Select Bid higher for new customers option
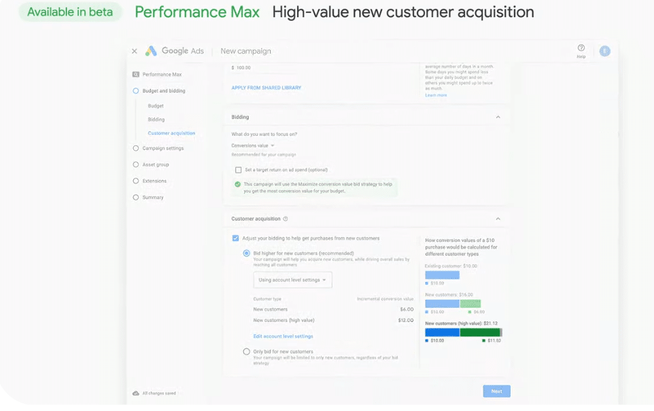 coord(247,253)
